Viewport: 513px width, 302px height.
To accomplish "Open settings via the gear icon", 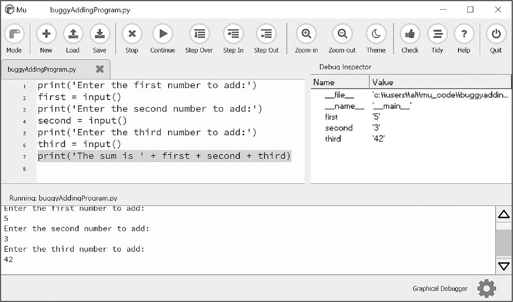I will tap(486, 288).
